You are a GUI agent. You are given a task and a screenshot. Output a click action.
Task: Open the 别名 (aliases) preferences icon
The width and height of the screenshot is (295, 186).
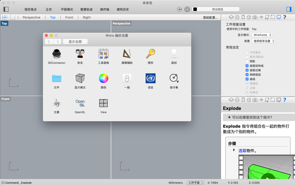80,54
